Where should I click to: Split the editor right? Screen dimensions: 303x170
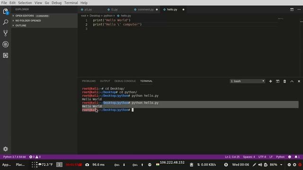[292, 9]
